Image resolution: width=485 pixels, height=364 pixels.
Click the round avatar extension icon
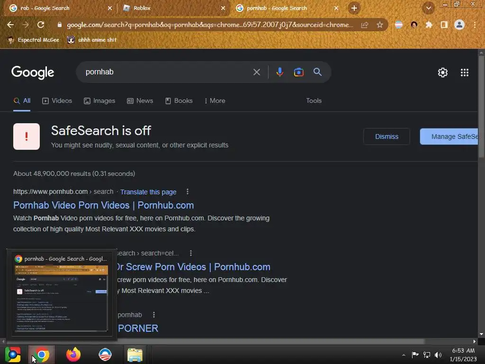(414, 25)
